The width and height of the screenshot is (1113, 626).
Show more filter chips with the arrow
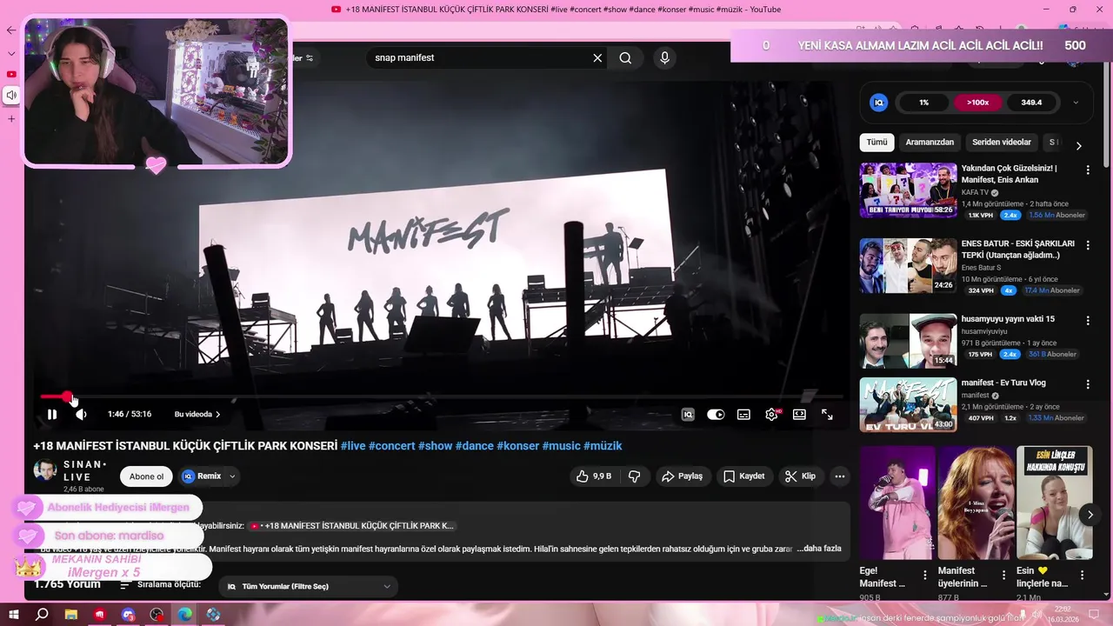[x=1078, y=145]
